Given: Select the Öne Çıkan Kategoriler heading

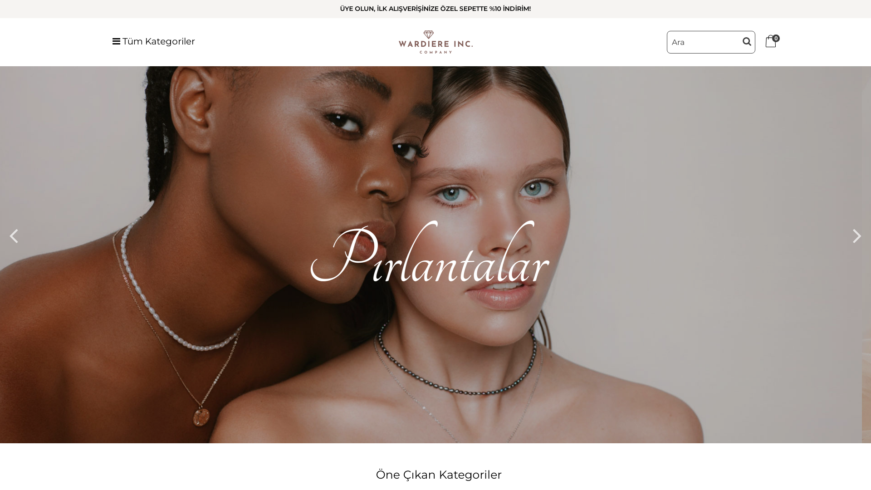Looking at the screenshot, I should tap(439, 475).
